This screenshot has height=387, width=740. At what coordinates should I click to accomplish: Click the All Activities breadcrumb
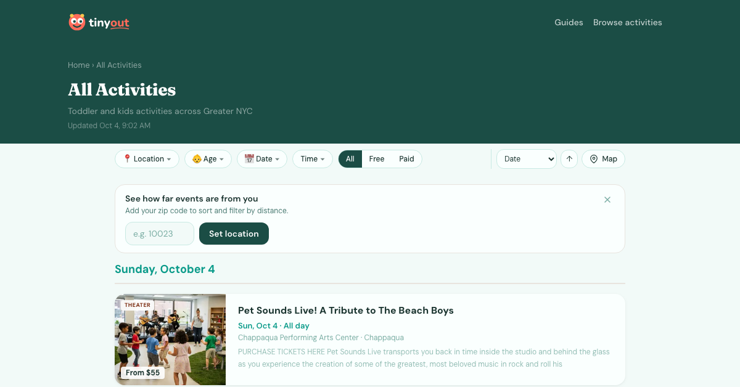point(119,65)
